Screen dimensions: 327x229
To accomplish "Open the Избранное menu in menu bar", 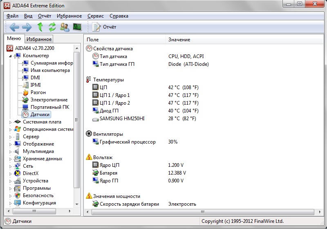I will coord(69,16).
